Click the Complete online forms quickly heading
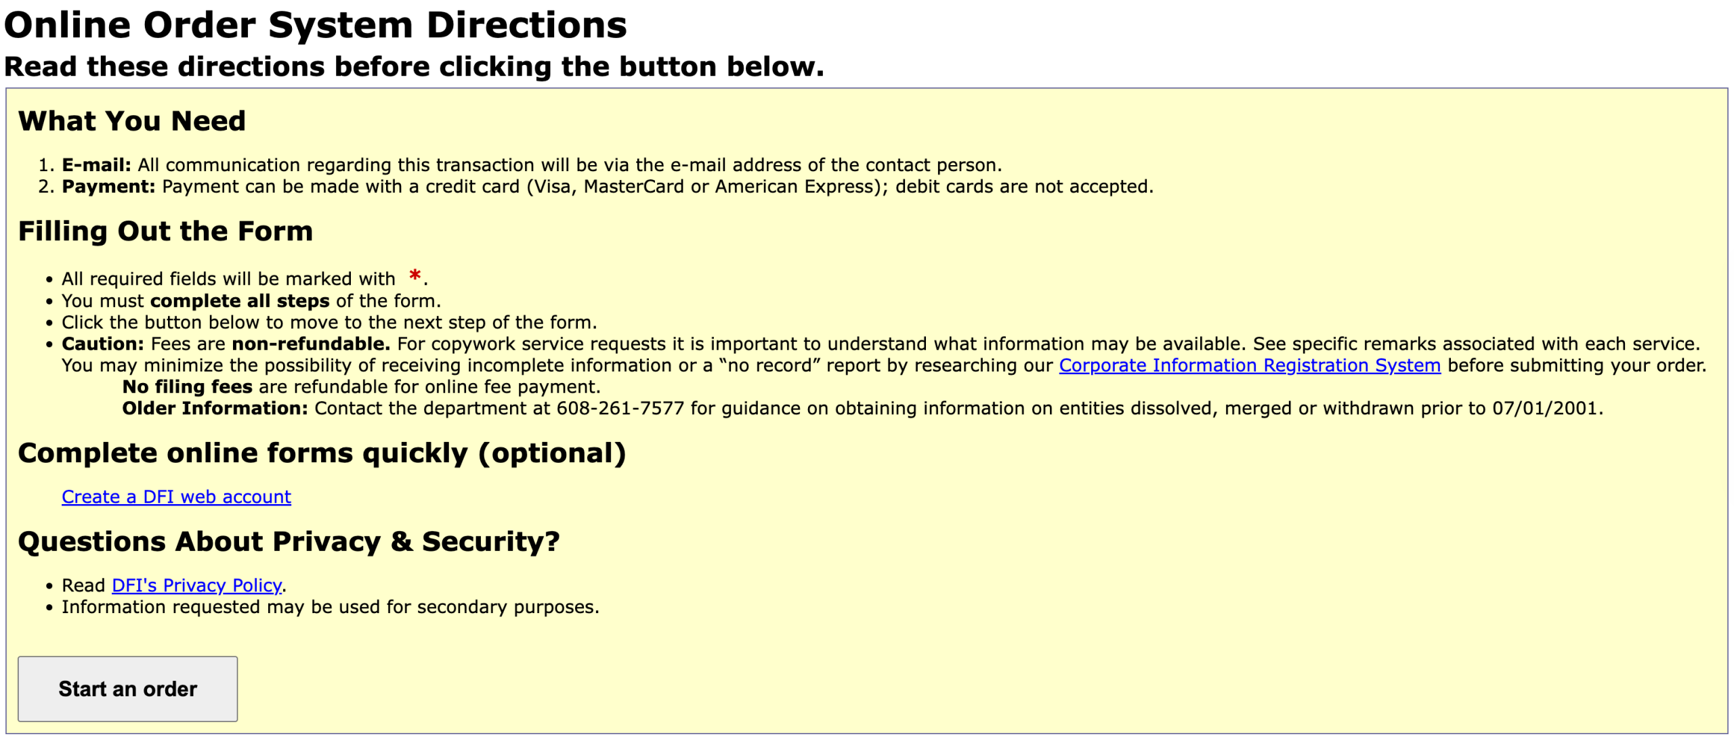 click(x=322, y=453)
